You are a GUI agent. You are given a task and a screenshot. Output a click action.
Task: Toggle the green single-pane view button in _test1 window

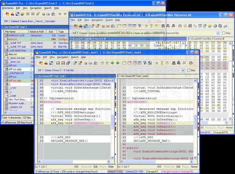pos(124,63)
